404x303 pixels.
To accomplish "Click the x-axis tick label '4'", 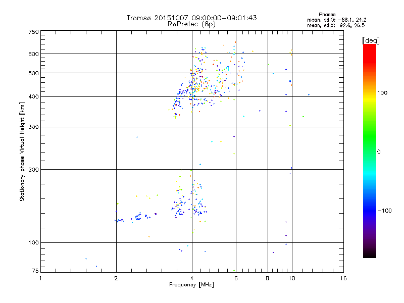I will [192, 278].
